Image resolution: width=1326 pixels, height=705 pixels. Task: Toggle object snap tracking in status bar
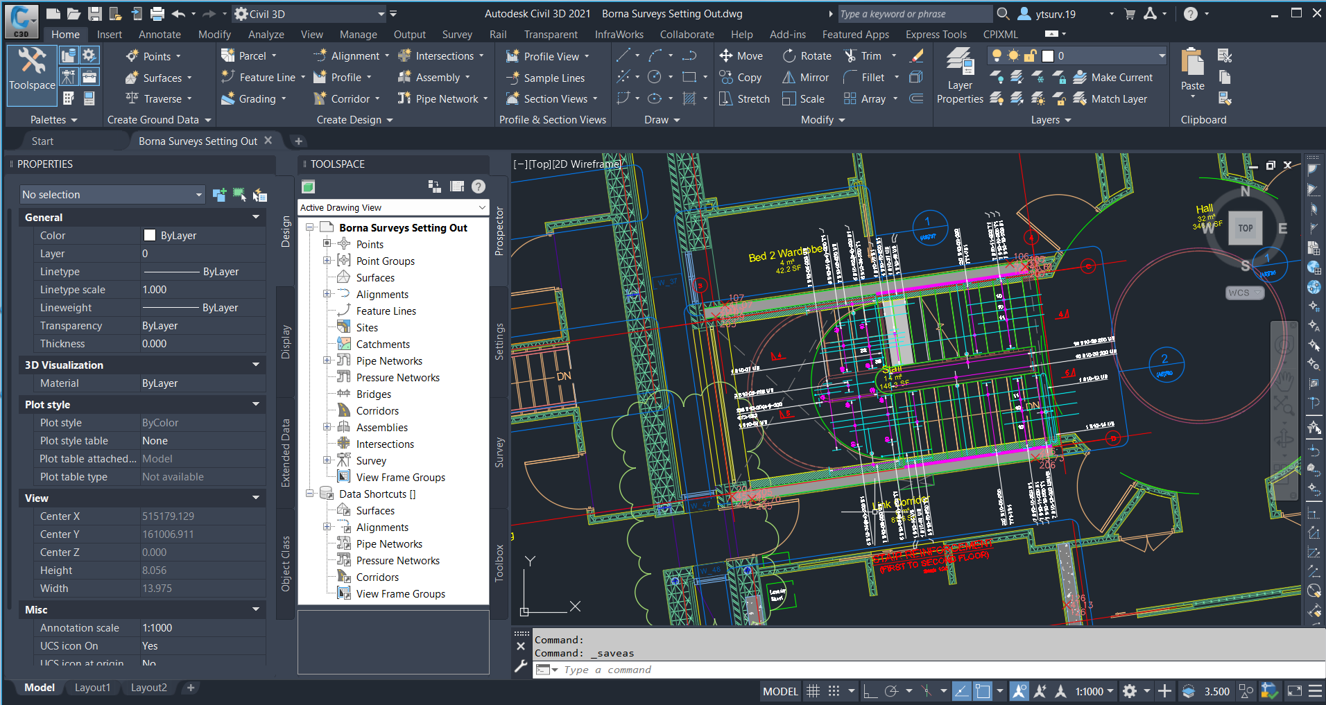[961, 691]
